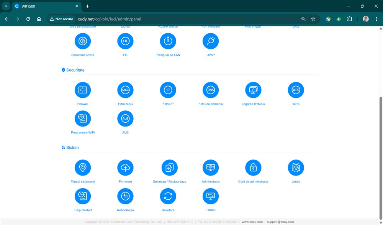Click the ALG settings icon
The height and width of the screenshot is (225, 383).
click(125, 118)
